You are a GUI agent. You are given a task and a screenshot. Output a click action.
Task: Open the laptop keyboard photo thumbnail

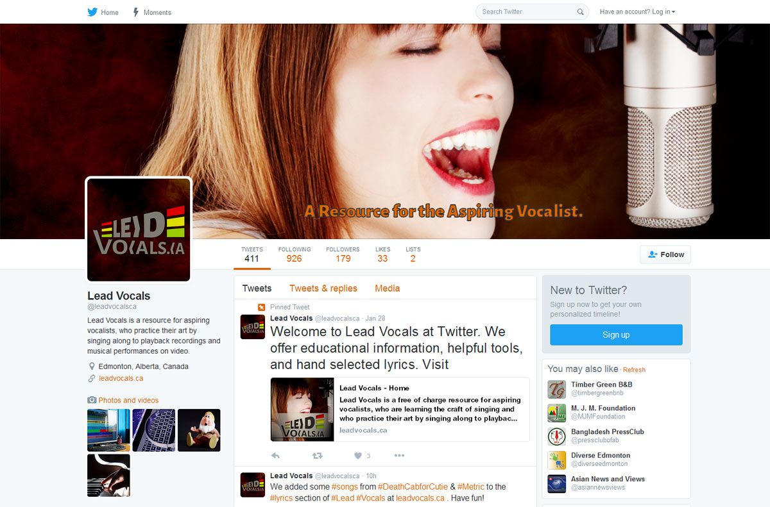[x=154, y=430]
